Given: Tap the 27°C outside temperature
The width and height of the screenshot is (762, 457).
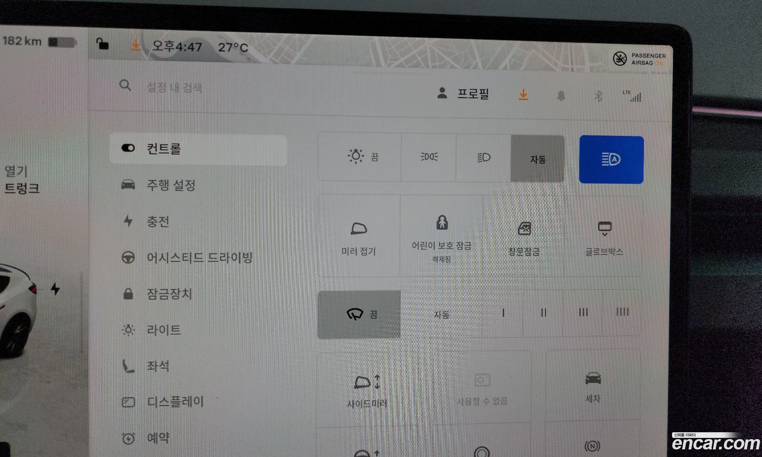Looking at the screenshot, I should 233,48.
